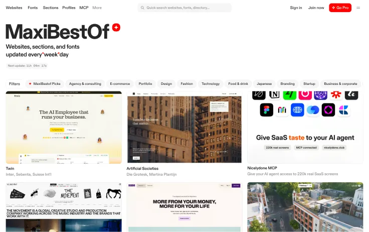Open the MCP page

[x=84, y=8]
